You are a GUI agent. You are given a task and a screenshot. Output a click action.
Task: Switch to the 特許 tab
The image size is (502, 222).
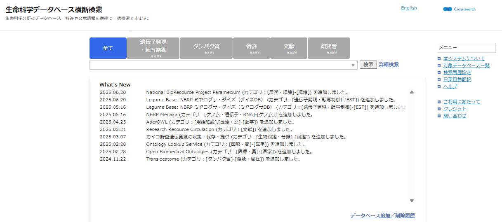[x=252, y=48]
